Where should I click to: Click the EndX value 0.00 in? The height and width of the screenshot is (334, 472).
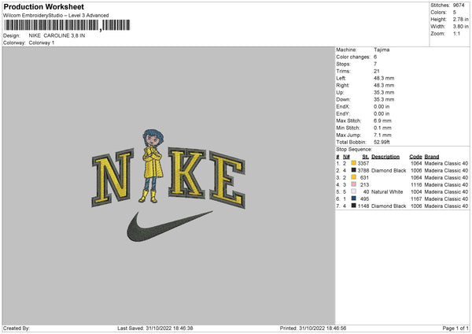pyautogui.click(x=382, y=106)
